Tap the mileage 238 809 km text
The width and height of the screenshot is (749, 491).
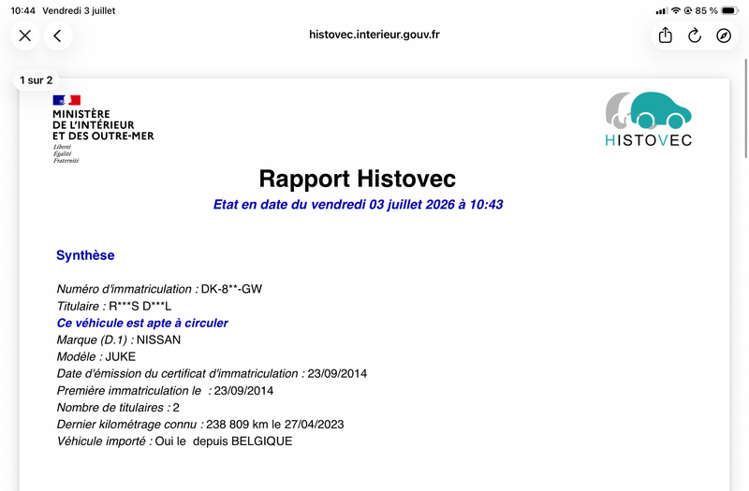237,425
